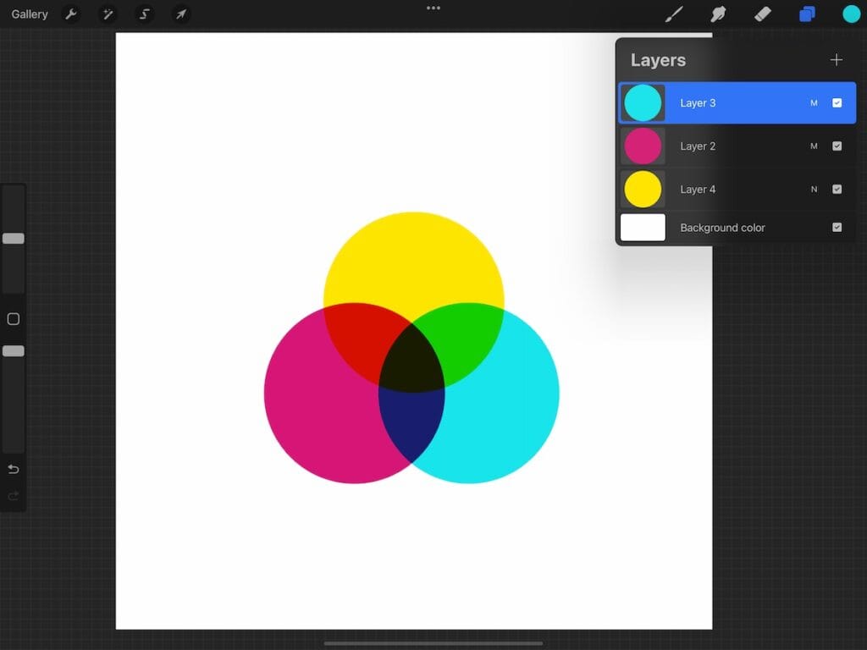The width and height of the screenshot is (867, 650).
Task: Select the Eraser tool
Action: pyautogui.click(x=762, y=14)
